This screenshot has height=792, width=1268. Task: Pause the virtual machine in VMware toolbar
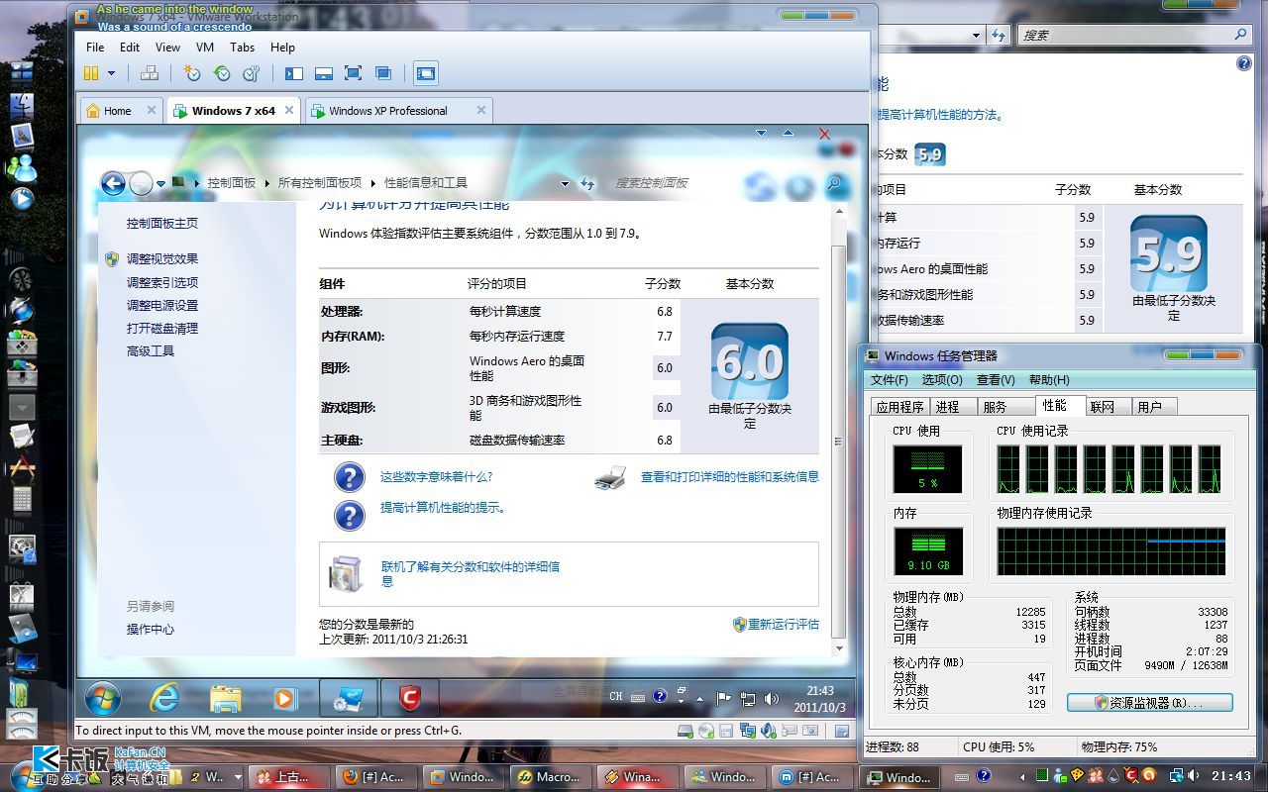(x=91, y=73)
